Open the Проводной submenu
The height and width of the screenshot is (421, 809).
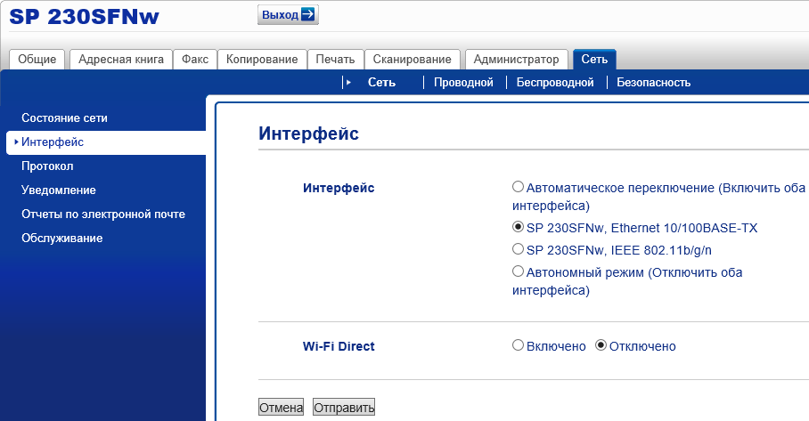pos(463,83)
